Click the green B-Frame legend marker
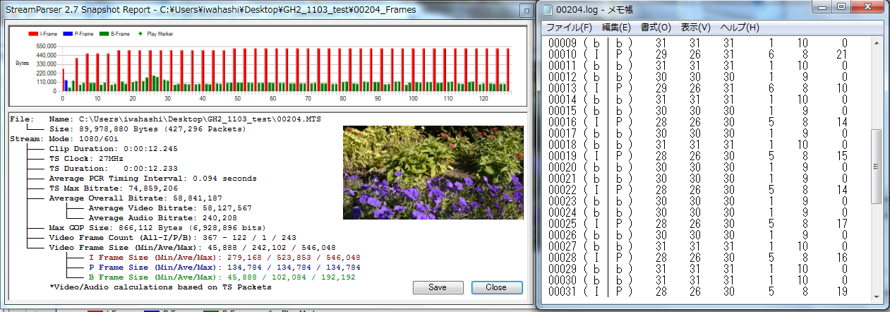 [104, 33]
